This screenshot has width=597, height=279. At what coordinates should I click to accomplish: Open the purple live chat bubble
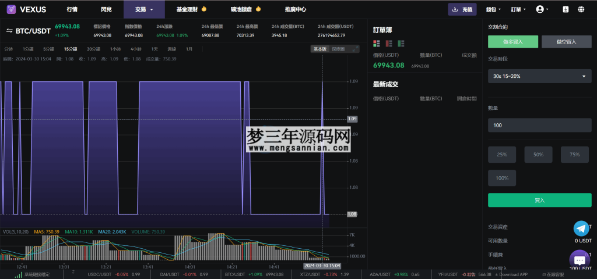(x=579, y=260)
